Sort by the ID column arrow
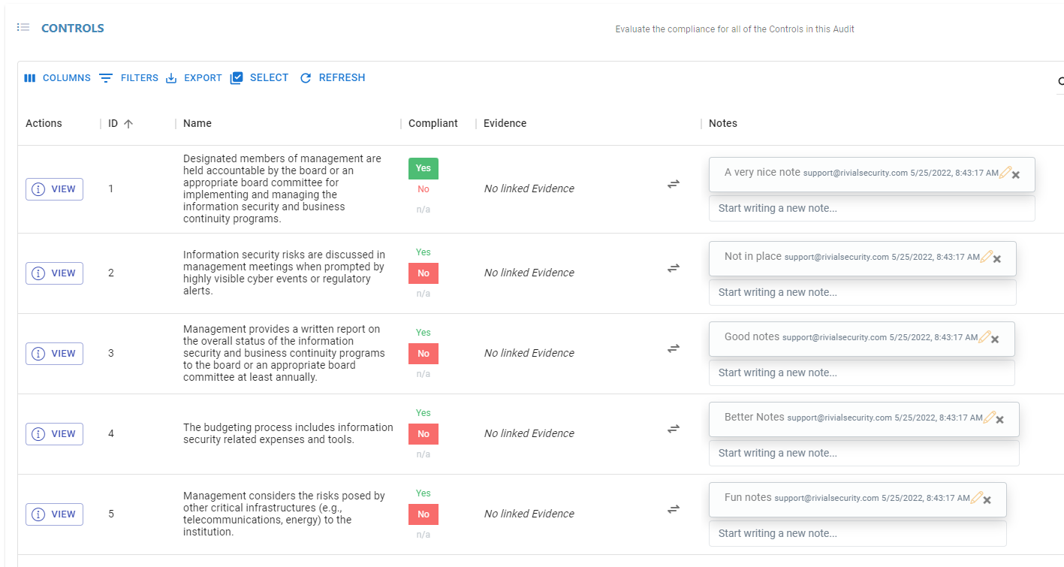 point(128,124)
